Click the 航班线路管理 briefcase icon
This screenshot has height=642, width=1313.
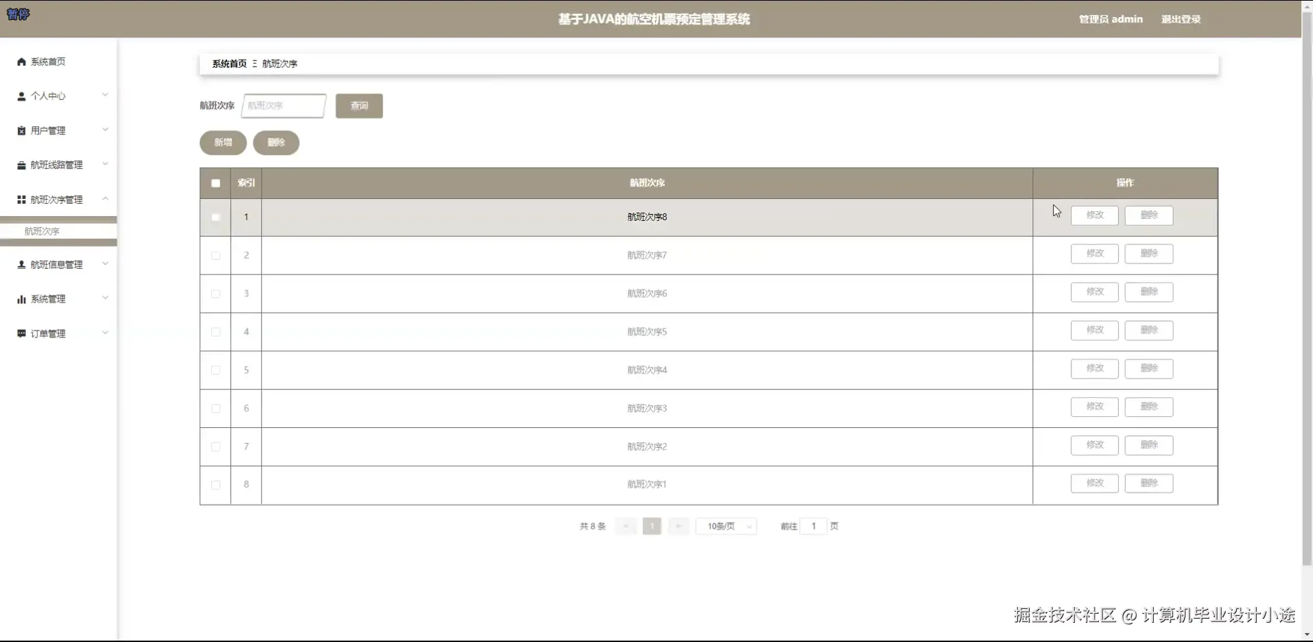point(21,165)
